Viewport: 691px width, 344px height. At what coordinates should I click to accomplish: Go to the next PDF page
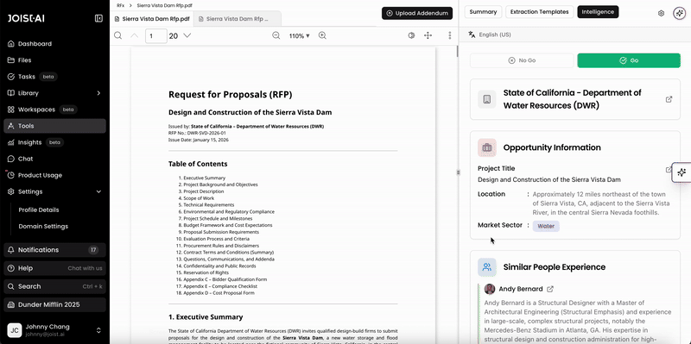187,35
